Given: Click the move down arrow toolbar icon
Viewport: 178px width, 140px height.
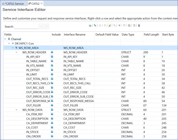Looking at the screenshot, I should pos(105,25).
